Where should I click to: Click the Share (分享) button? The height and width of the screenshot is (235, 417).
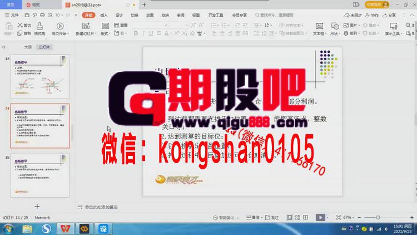tap(389, 16)
